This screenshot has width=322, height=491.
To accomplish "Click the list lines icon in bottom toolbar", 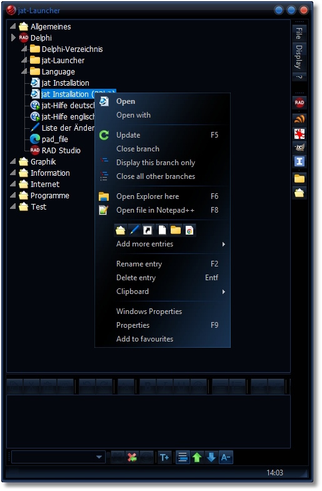I will click(183, 457).
